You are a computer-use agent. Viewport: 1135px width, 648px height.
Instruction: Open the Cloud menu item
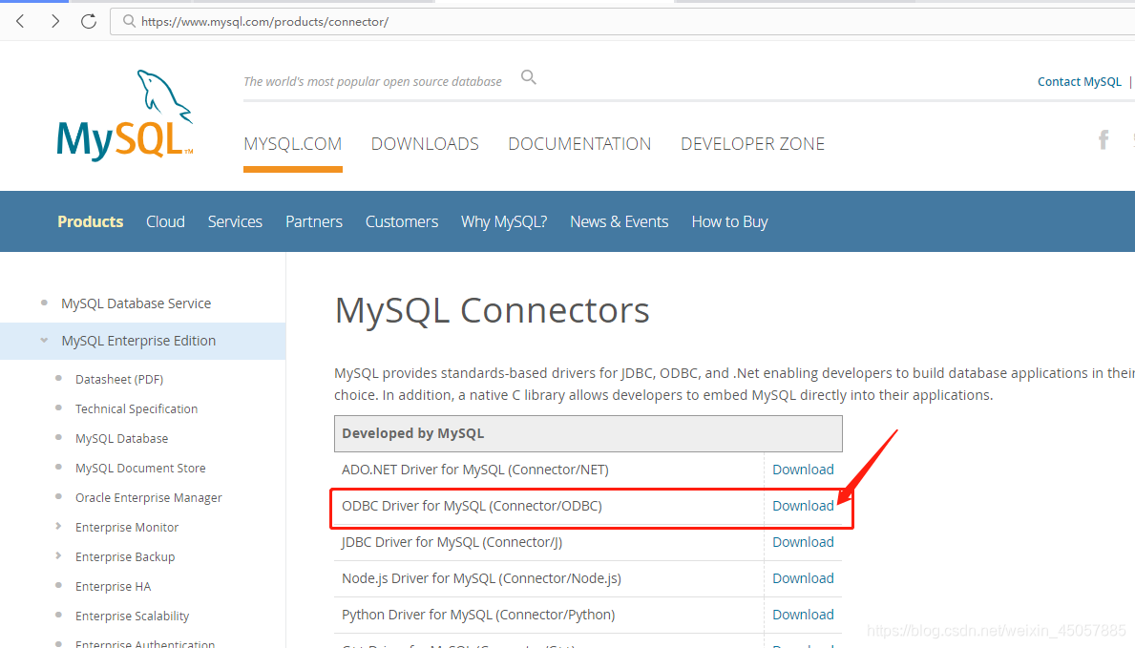click(165, 221)
